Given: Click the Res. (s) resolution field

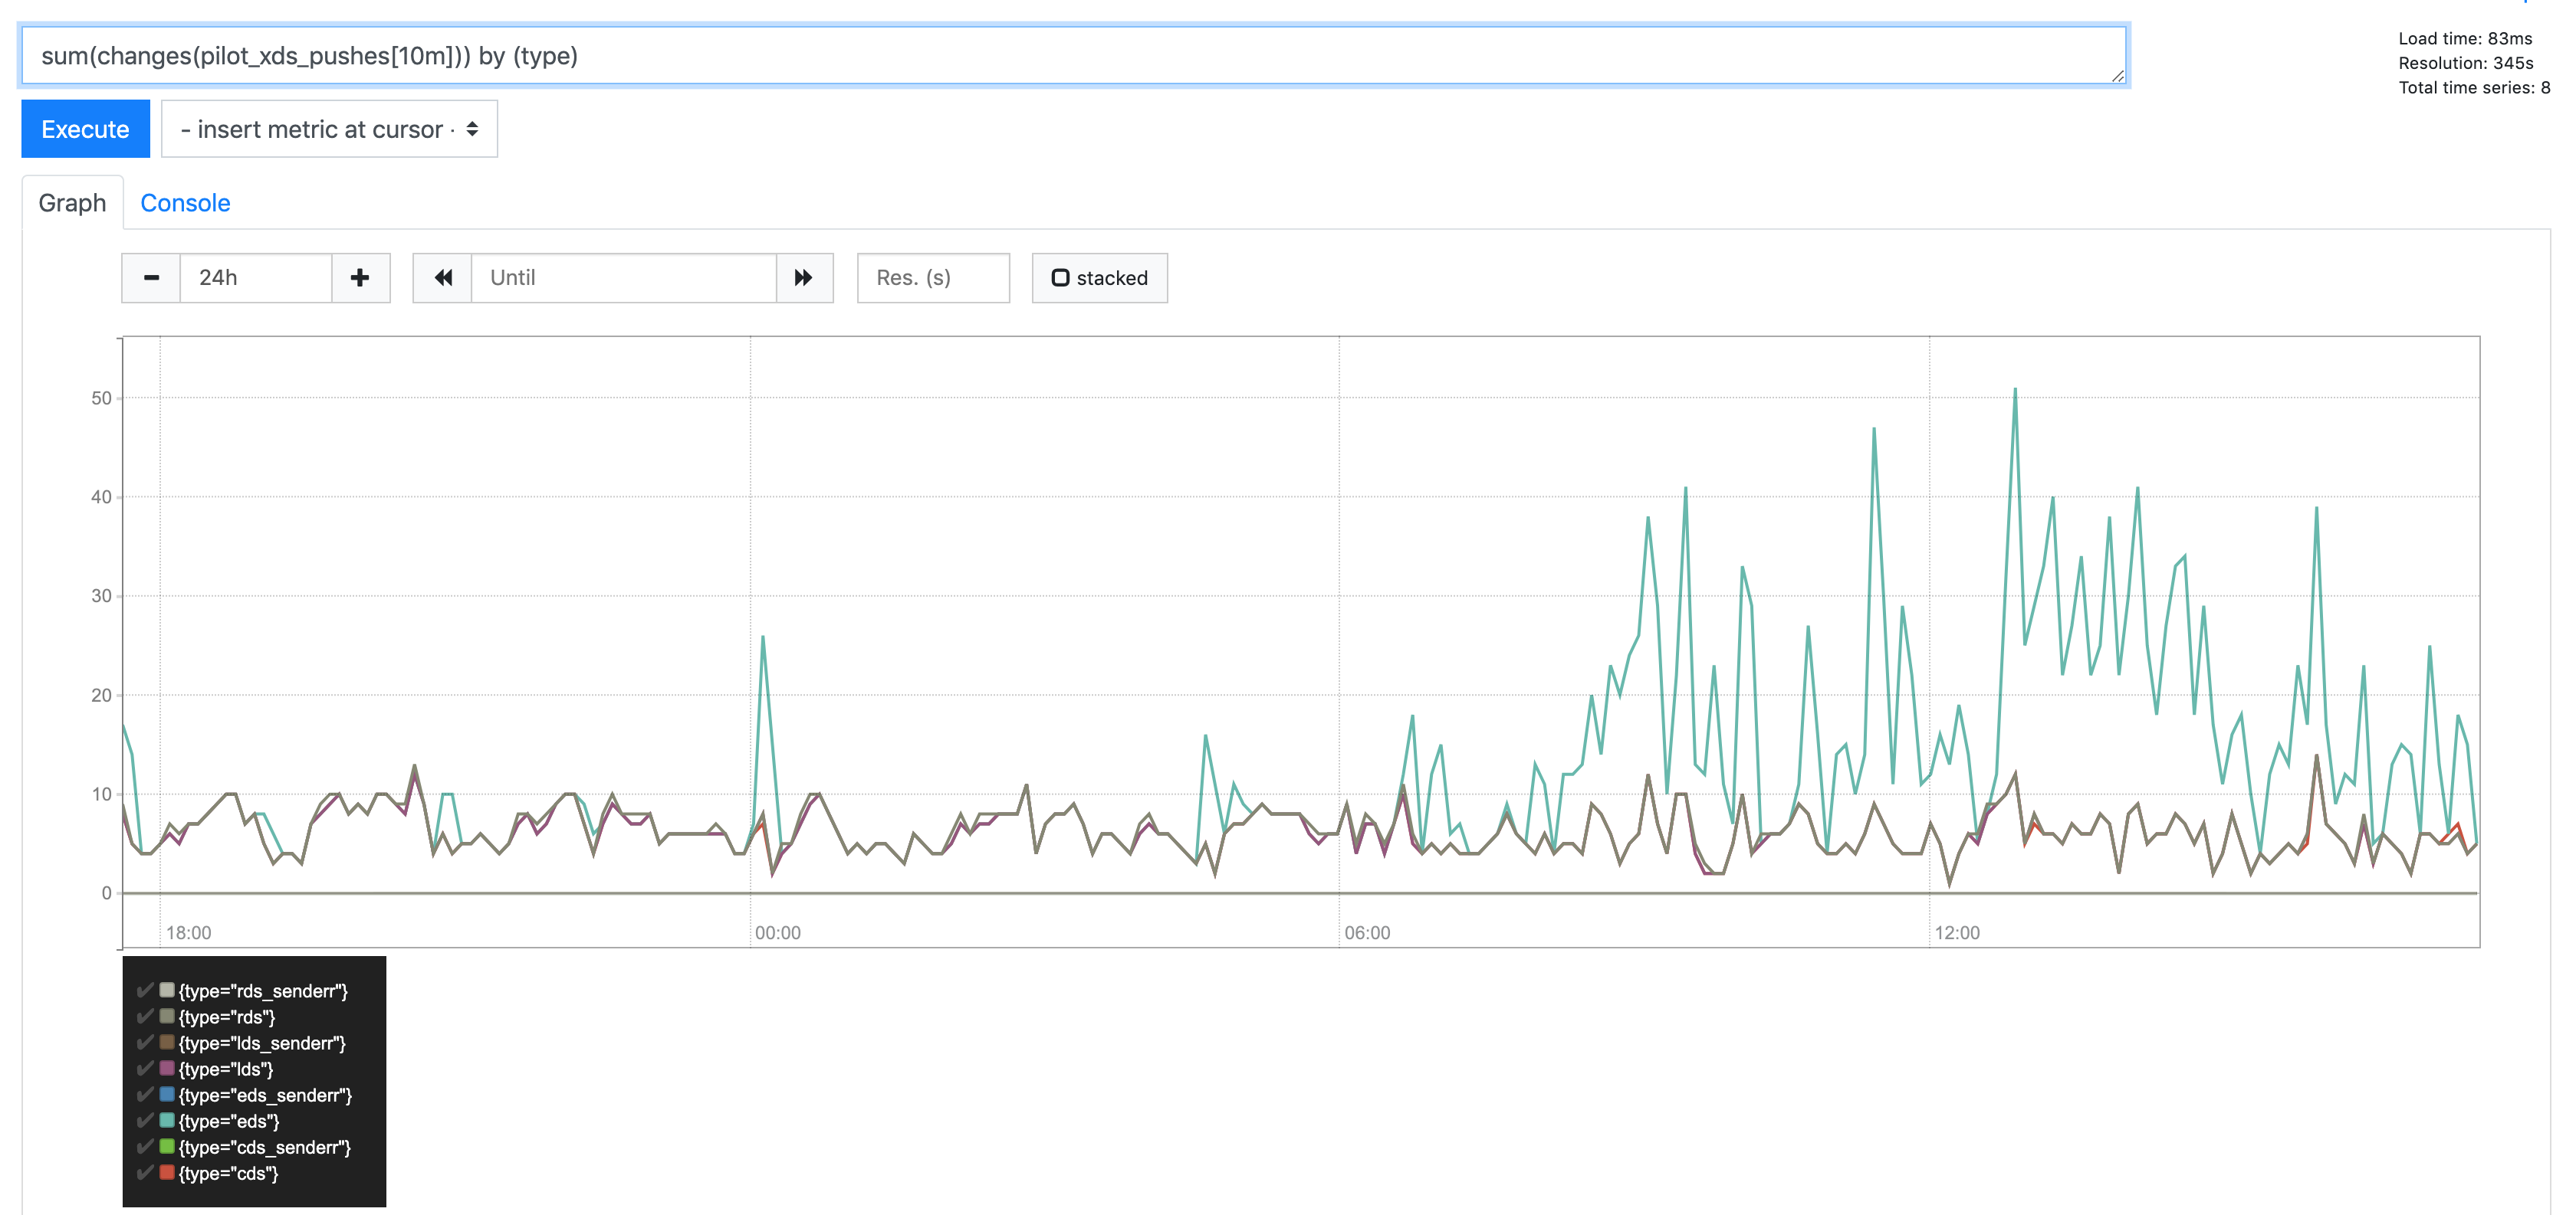Looking at the screenshot, I should coord(932,278).
